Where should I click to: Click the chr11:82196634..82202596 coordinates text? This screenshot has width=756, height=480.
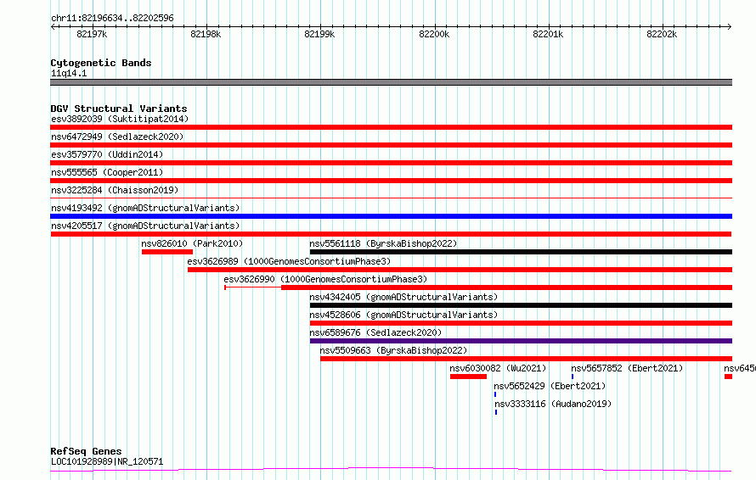[x=112, y=18]
